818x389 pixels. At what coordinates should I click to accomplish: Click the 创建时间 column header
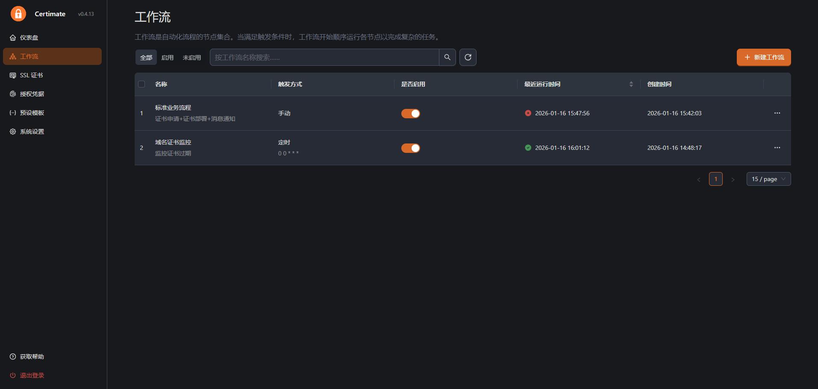(x=659, y=84)
